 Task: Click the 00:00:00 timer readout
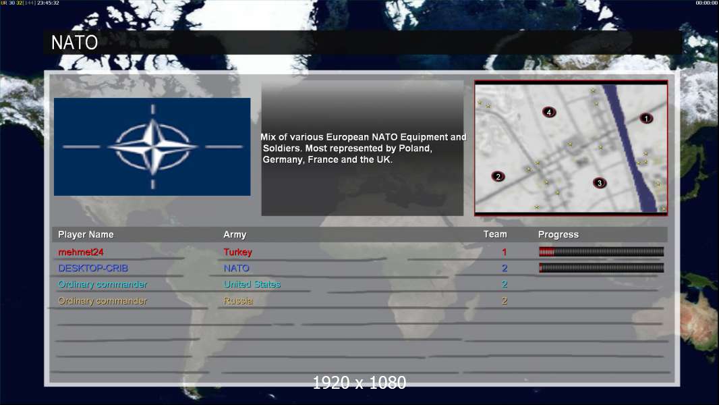707,3
